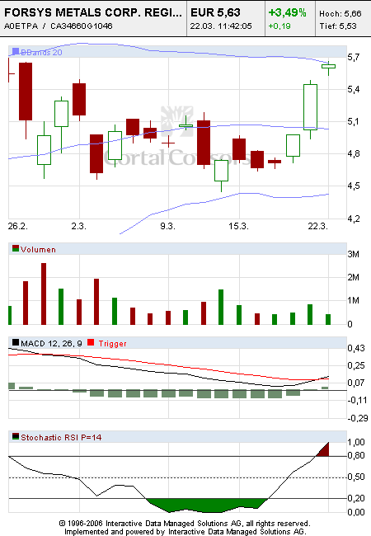Click the 22.03. 11:42:05 timestamp
Screen dimensions: 371x536
pyautogui.click(x=221, y=26)
